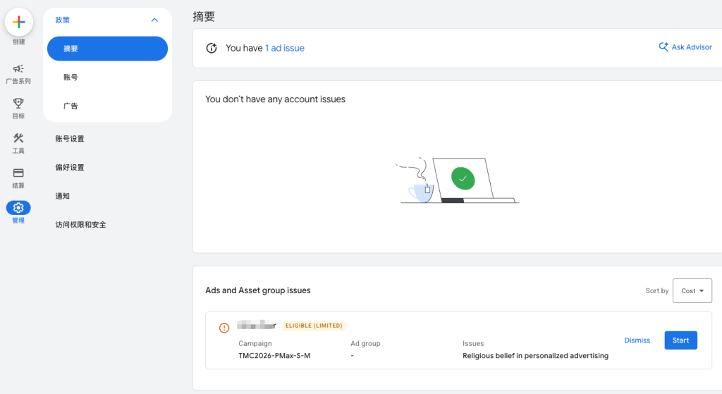Click the 'Ads and Asset group issues' heading
The width and height of the screenshot is (722, 394).
pyautogui.click(x=258, y=290)
